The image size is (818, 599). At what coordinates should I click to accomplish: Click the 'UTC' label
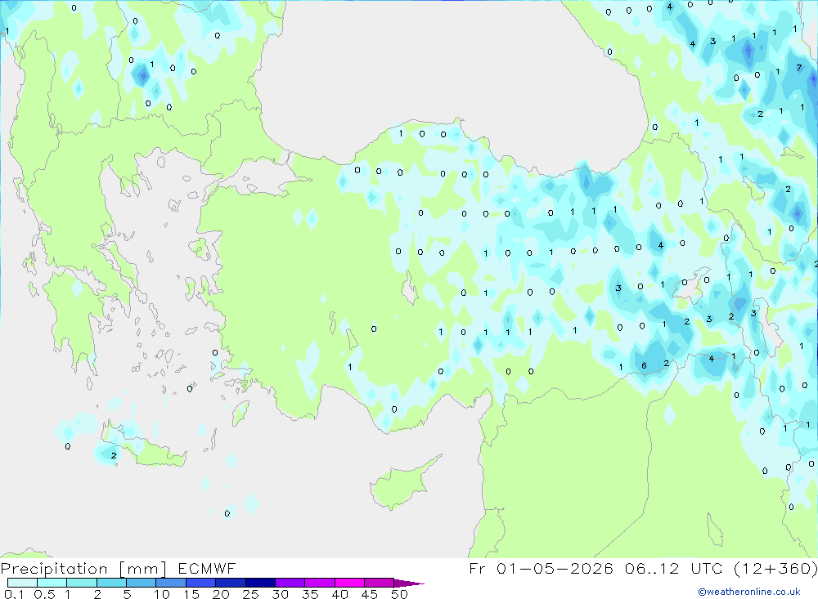pyautogui.click(x=708, y=568)
